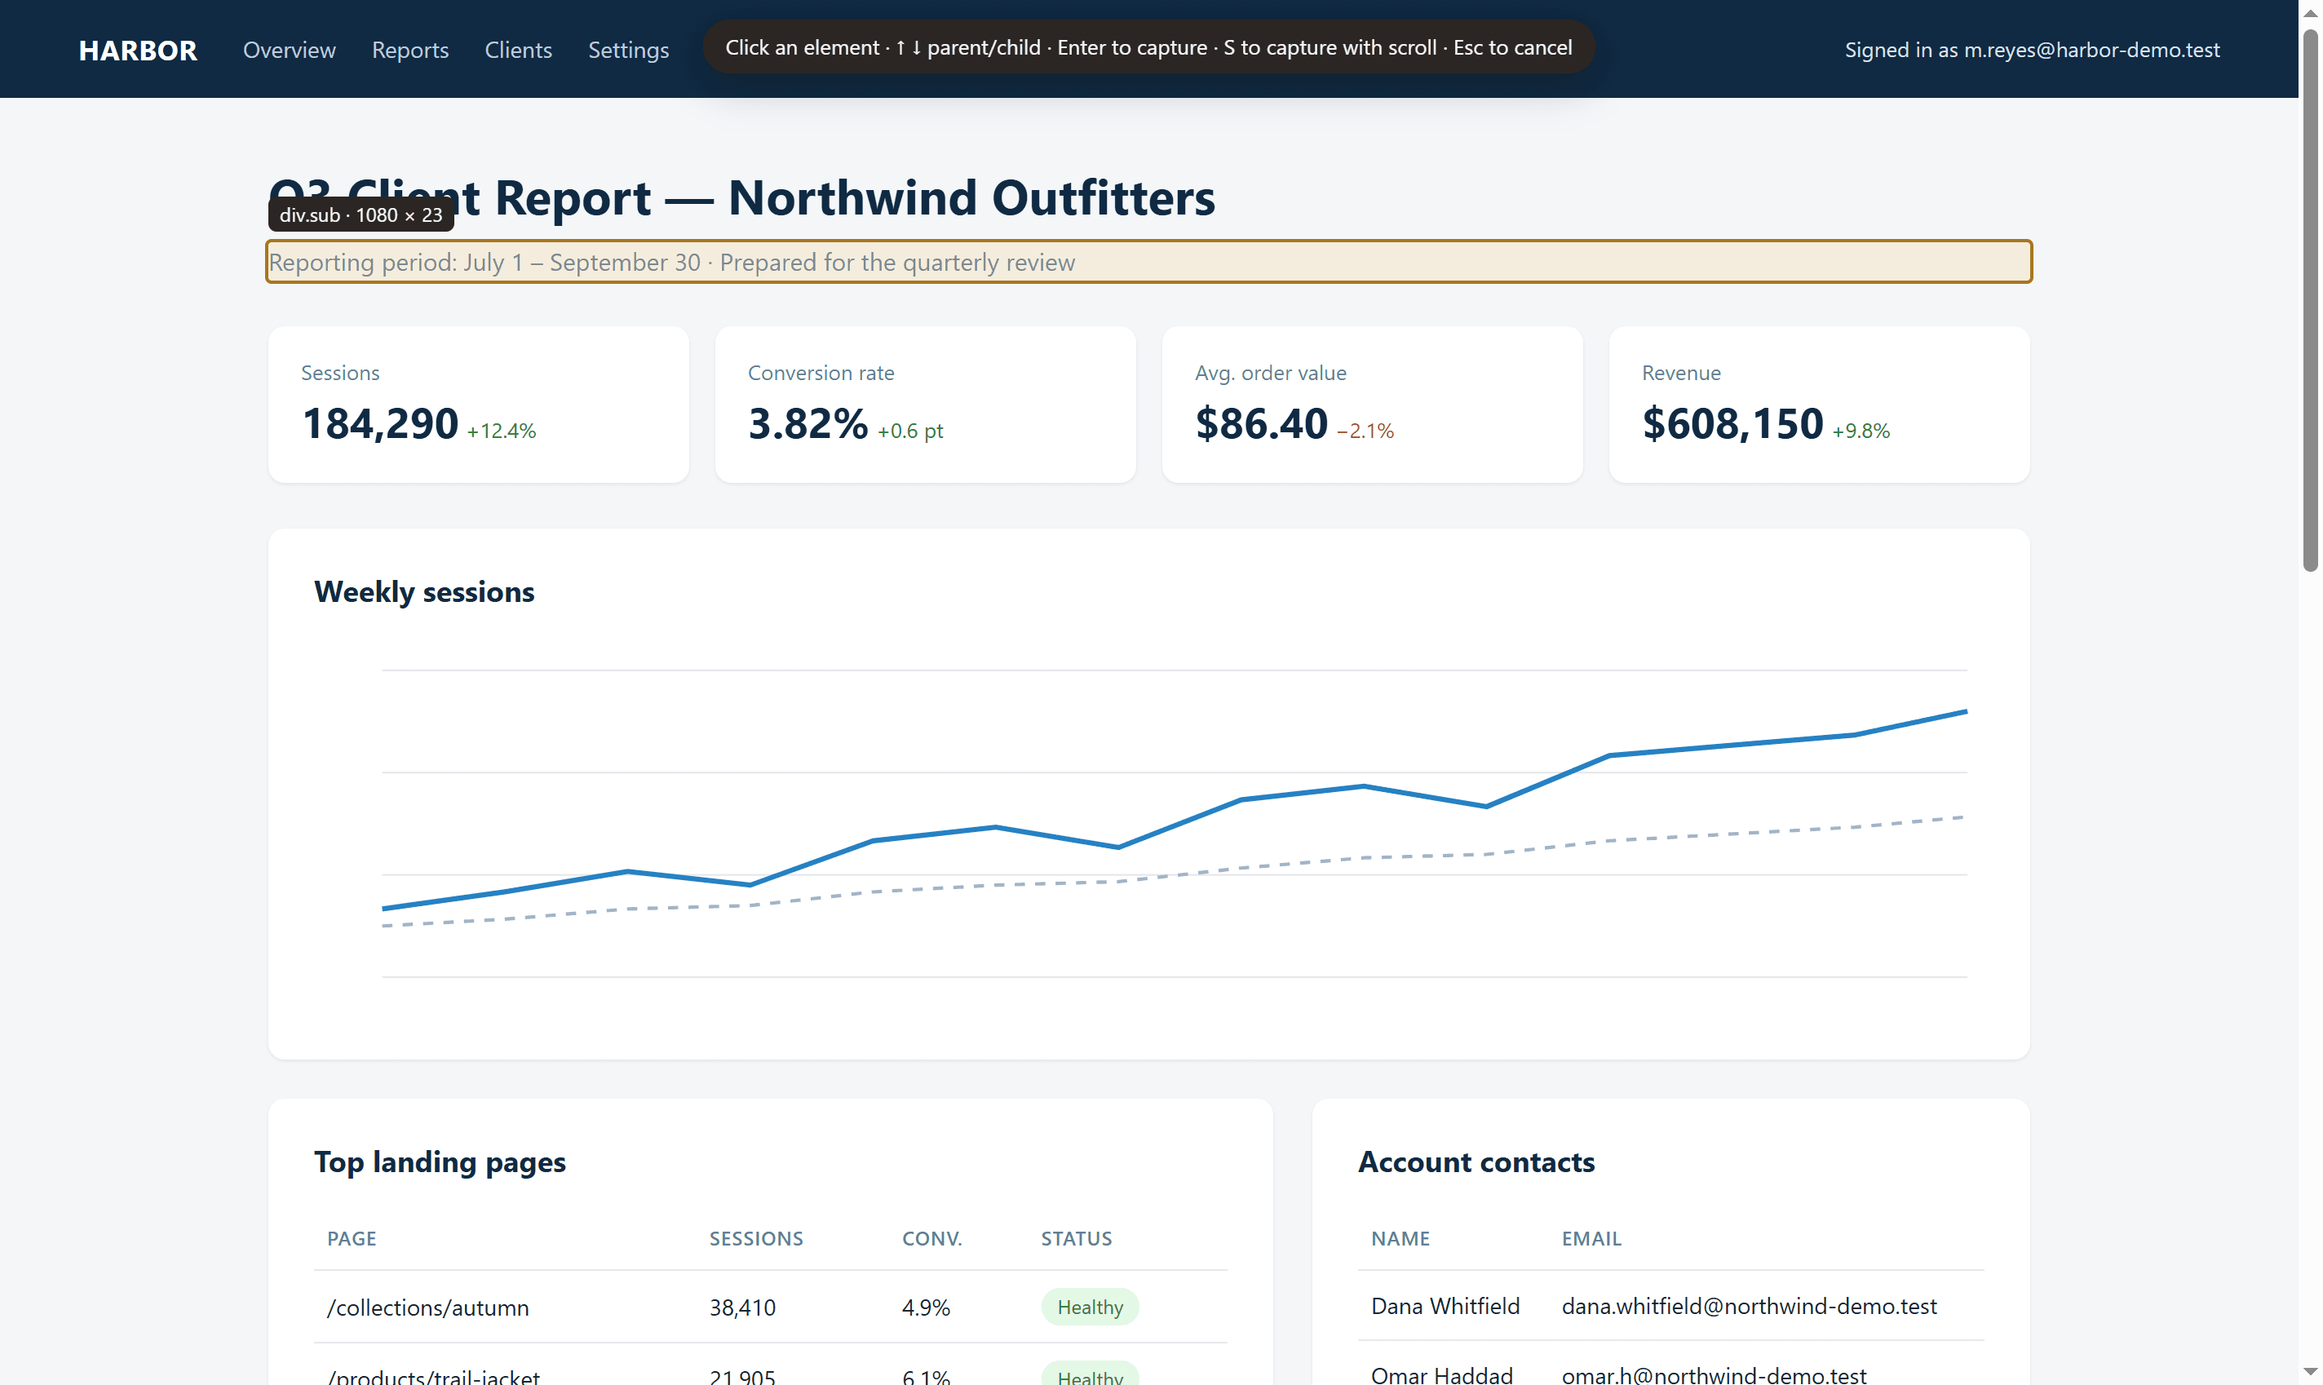The image size is (2323, 1385).
Task: Click the SESSIONS column header
Action: (x=756, y=1238)
